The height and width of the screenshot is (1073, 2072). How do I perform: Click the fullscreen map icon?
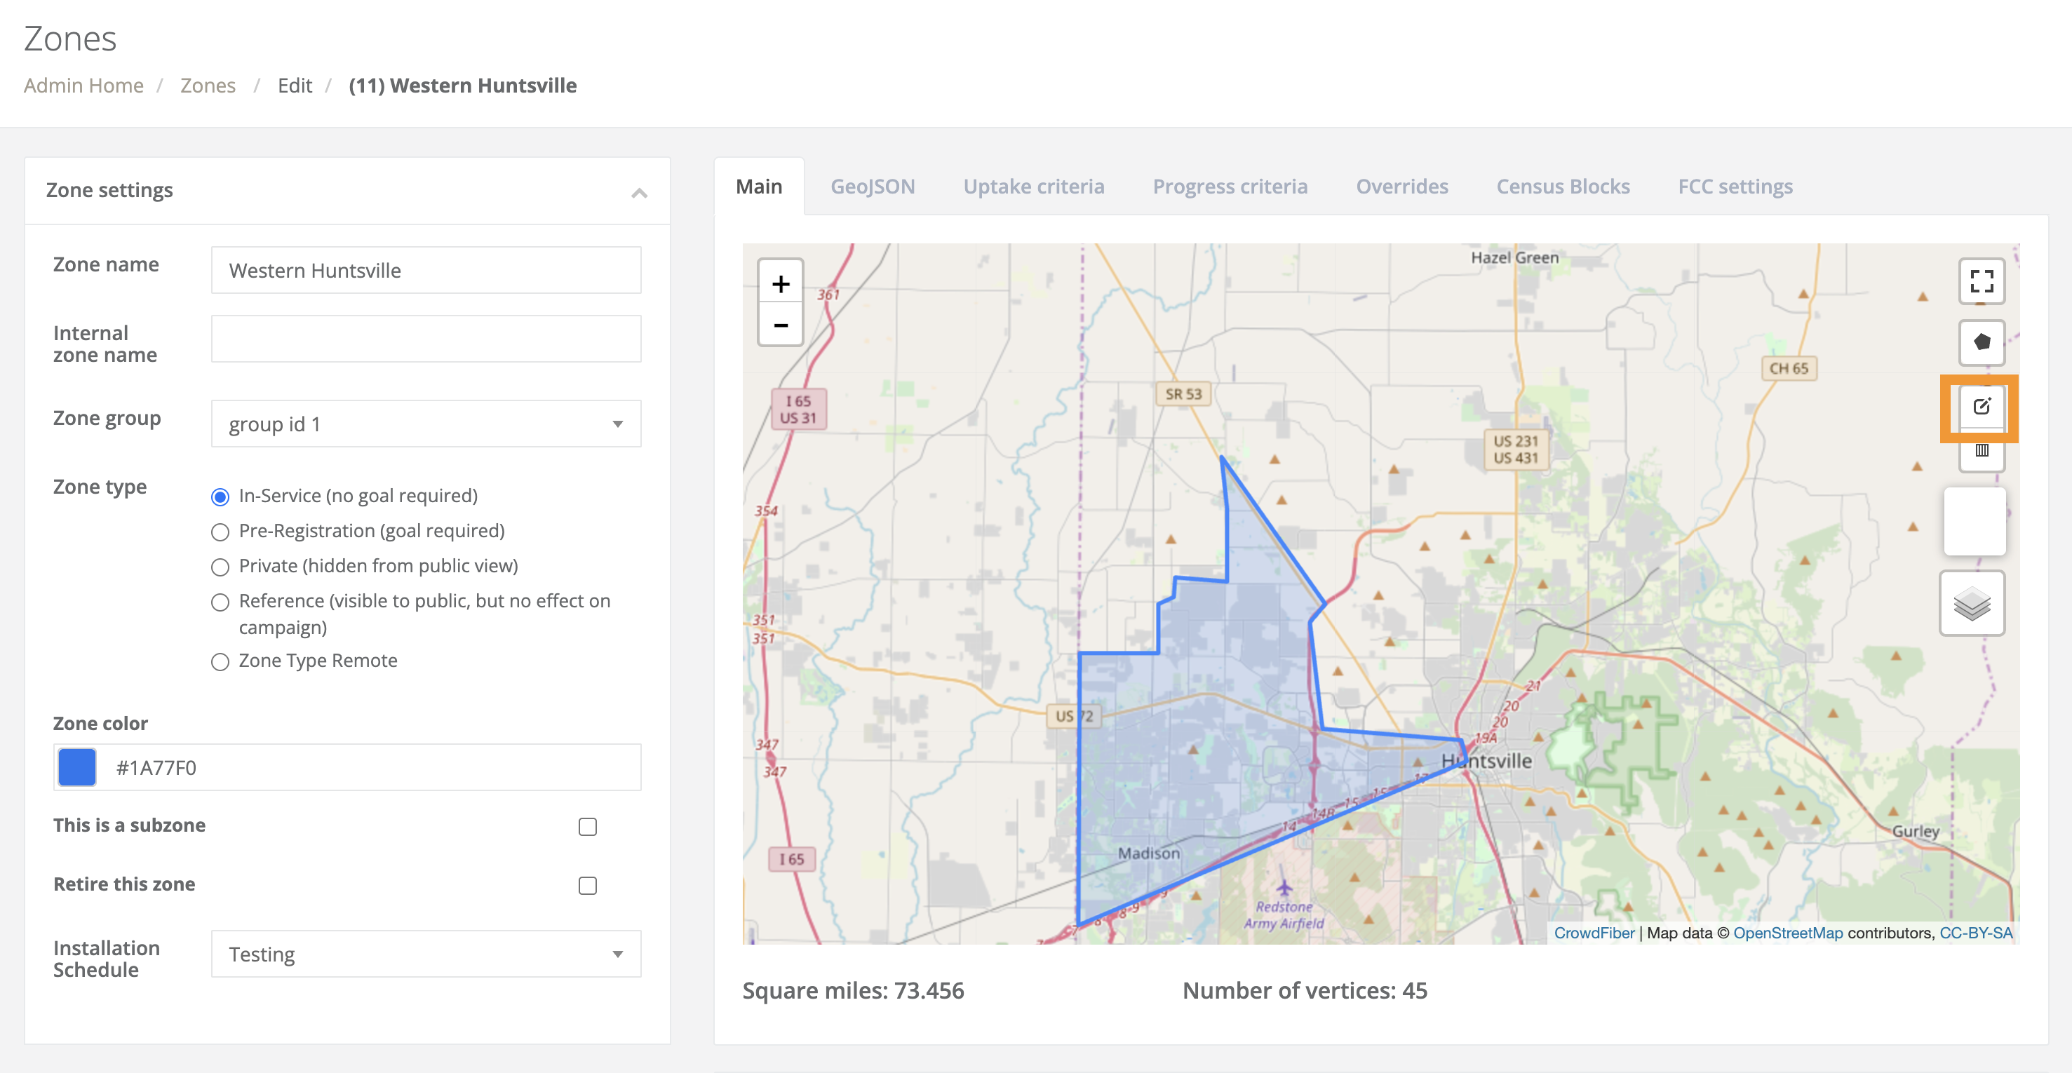click(x=1982, y=281)
